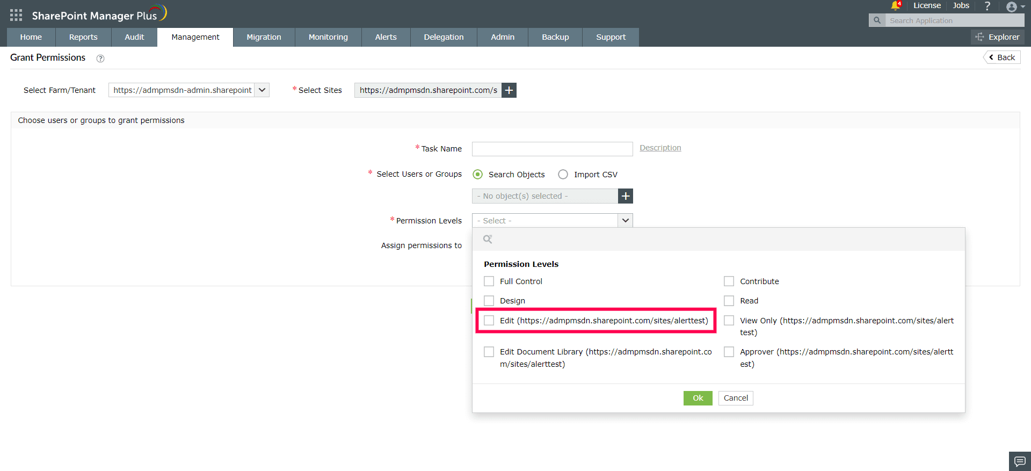Open the Audit tab
This screenshot has width=1031, height=471.
click(134, 37)
